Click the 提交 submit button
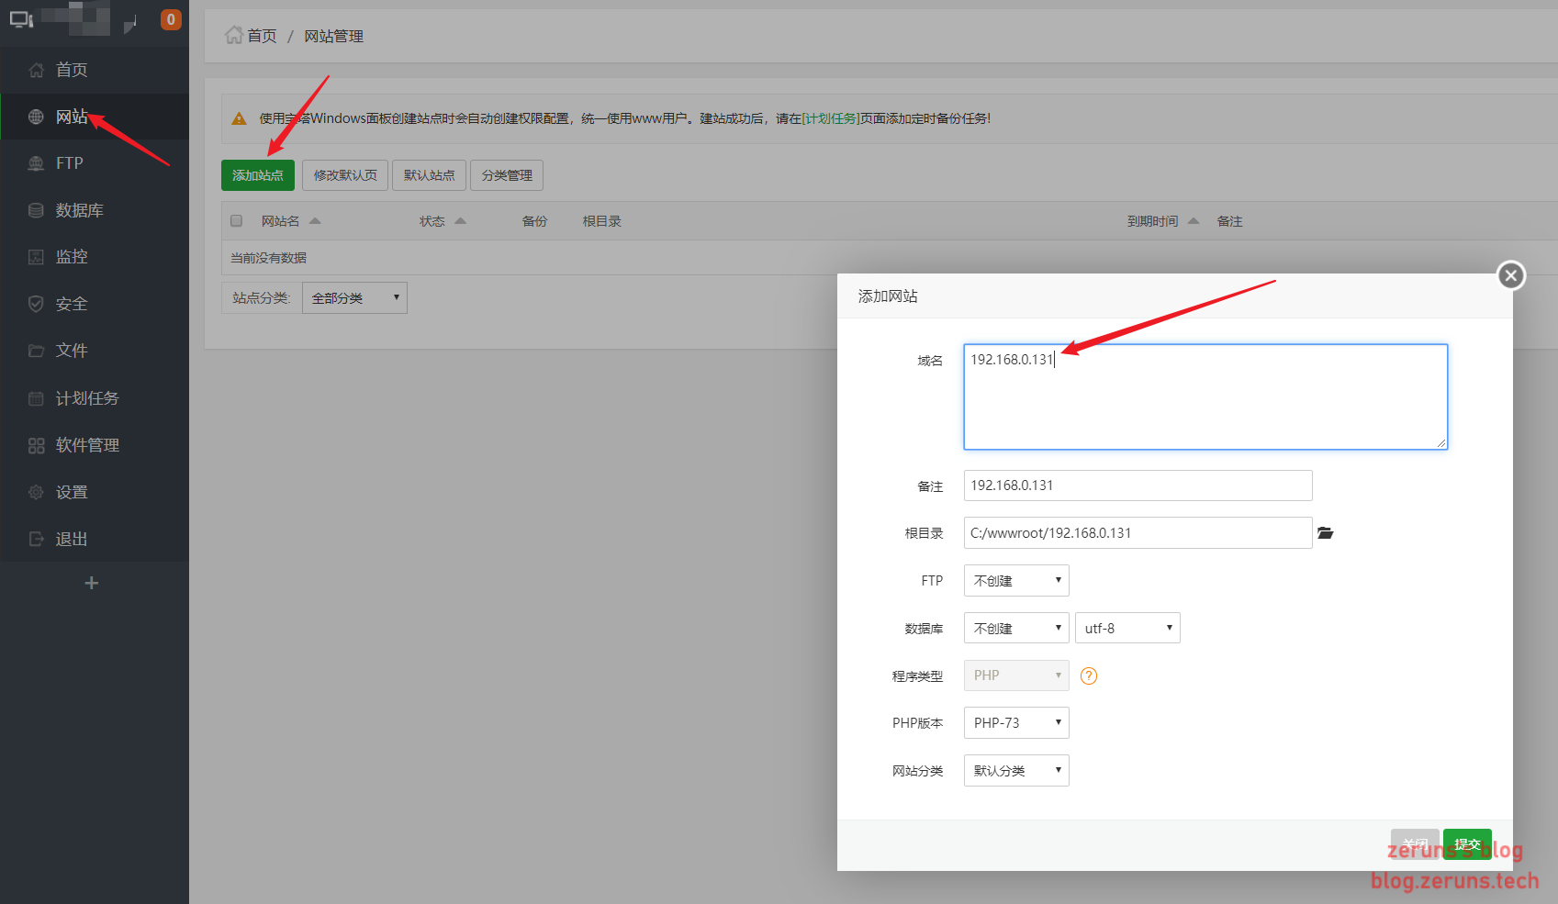Image resolution: width=1558 pixels, height=904 pixels. coord(1466,844)
